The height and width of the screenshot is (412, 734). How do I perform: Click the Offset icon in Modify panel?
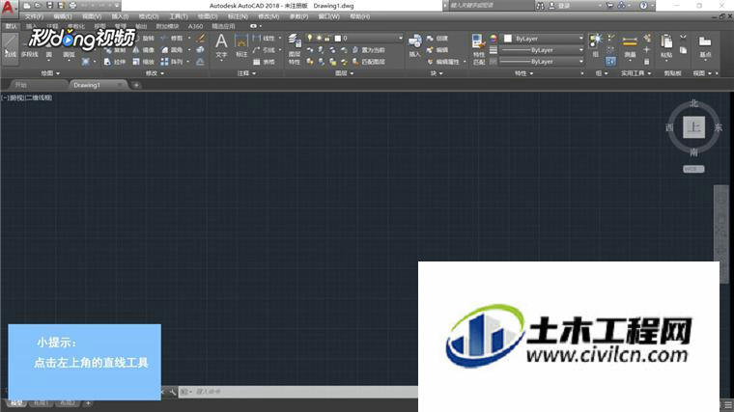[200, 62]
